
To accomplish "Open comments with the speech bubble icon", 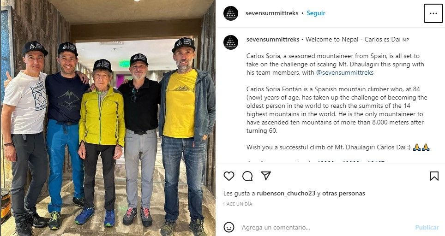I will click(247, 176).
